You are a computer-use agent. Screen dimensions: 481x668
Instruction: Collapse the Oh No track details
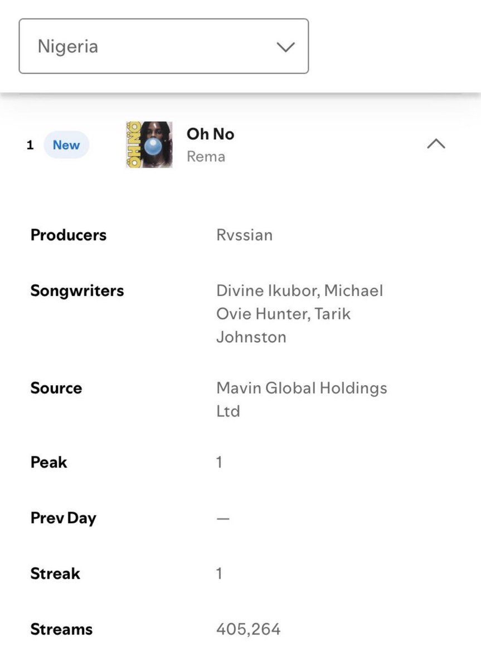point(436,144)
